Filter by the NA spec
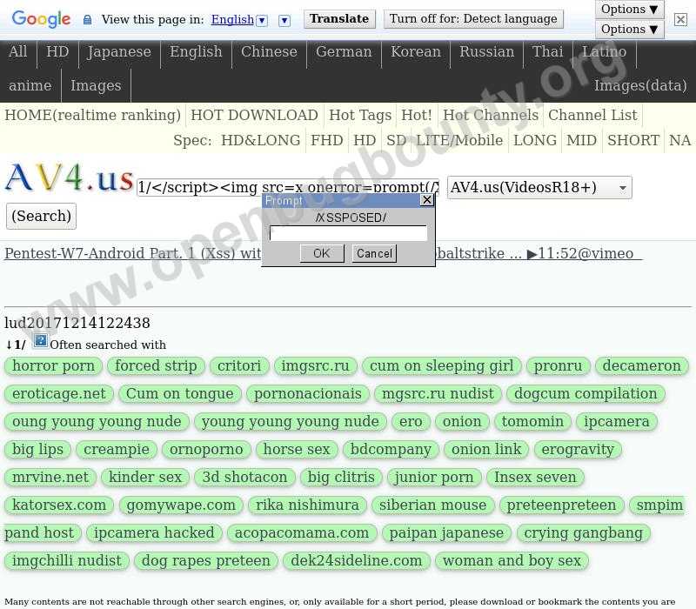The image size is (696, 609). pyautogui.click(x=680, y=141)
